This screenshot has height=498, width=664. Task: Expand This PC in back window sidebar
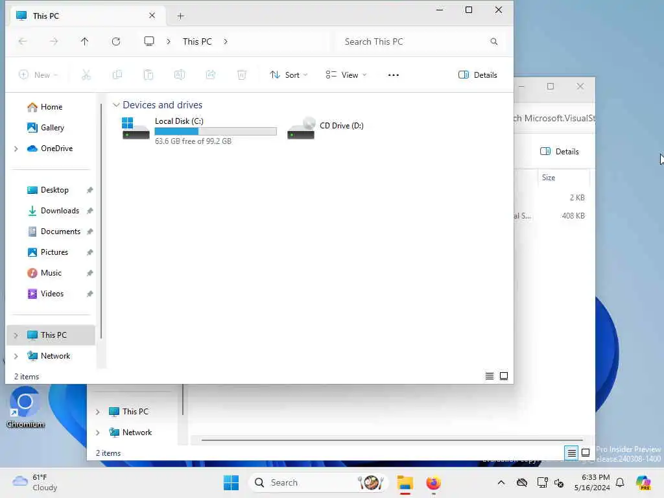[x=98, y=412]
